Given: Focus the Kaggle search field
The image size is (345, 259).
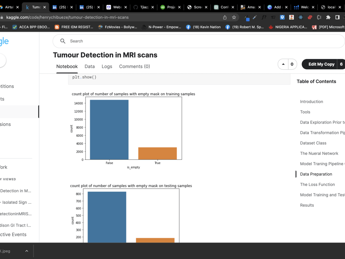Looking at the screenshot, I should click(x=199, y=41).
